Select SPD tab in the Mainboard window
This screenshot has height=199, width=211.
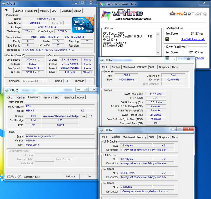point(57,97)
